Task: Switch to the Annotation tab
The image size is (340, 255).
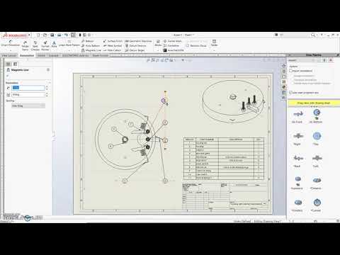Action: click(27, 55)
